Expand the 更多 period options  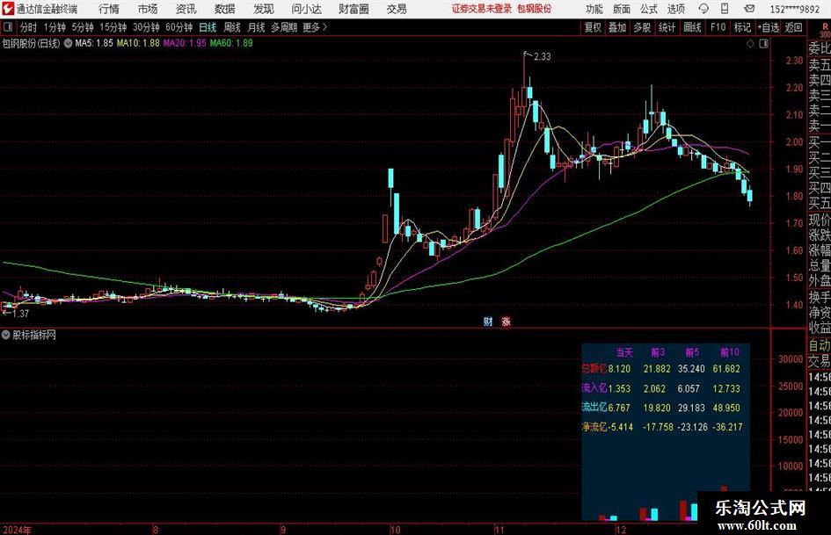[315, 27]
